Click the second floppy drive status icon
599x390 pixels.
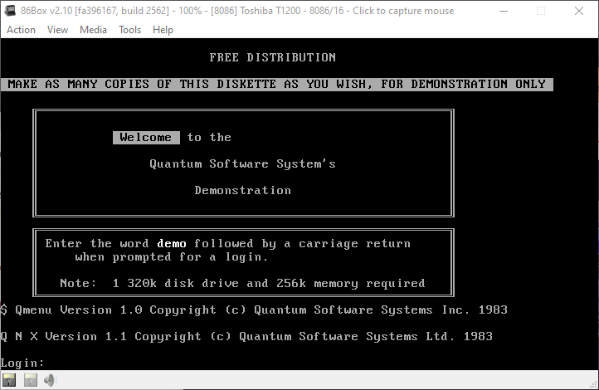pyautogui.click(x=30, y=380)
